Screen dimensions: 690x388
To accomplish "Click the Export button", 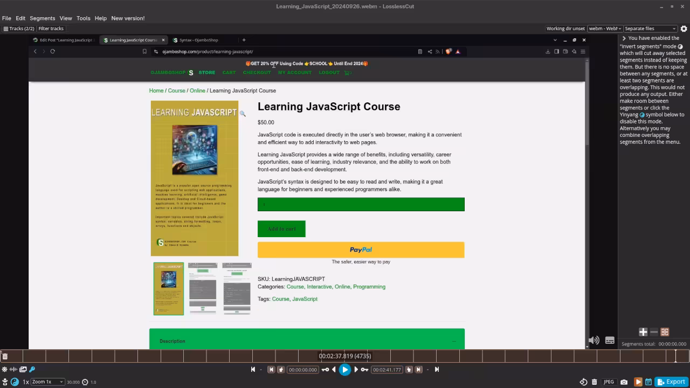I will pyautogui.click(x=671, y=382).
